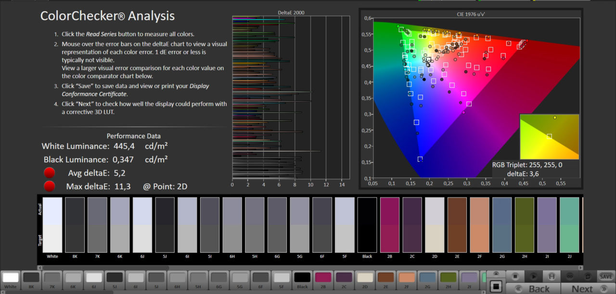Click the ColorChecker Analysis heading
This screenshot has width=616, height=294.
click(x=107, y=16)
